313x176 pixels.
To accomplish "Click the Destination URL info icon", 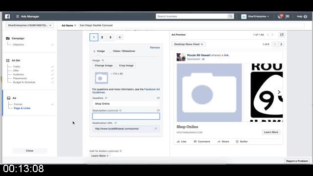I will click(115, 123).
